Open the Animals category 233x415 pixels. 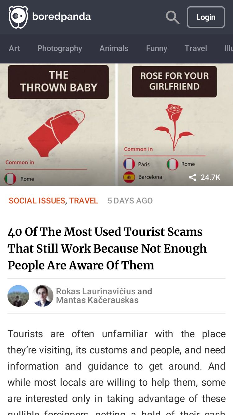click(114, 48)
